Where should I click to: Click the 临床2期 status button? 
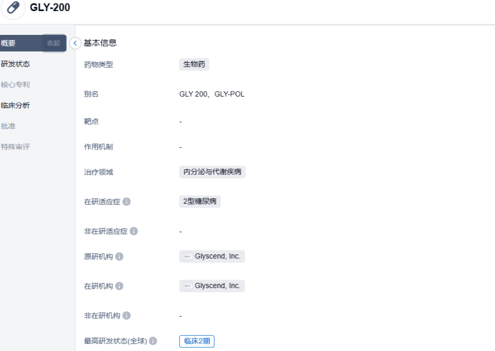197,342
